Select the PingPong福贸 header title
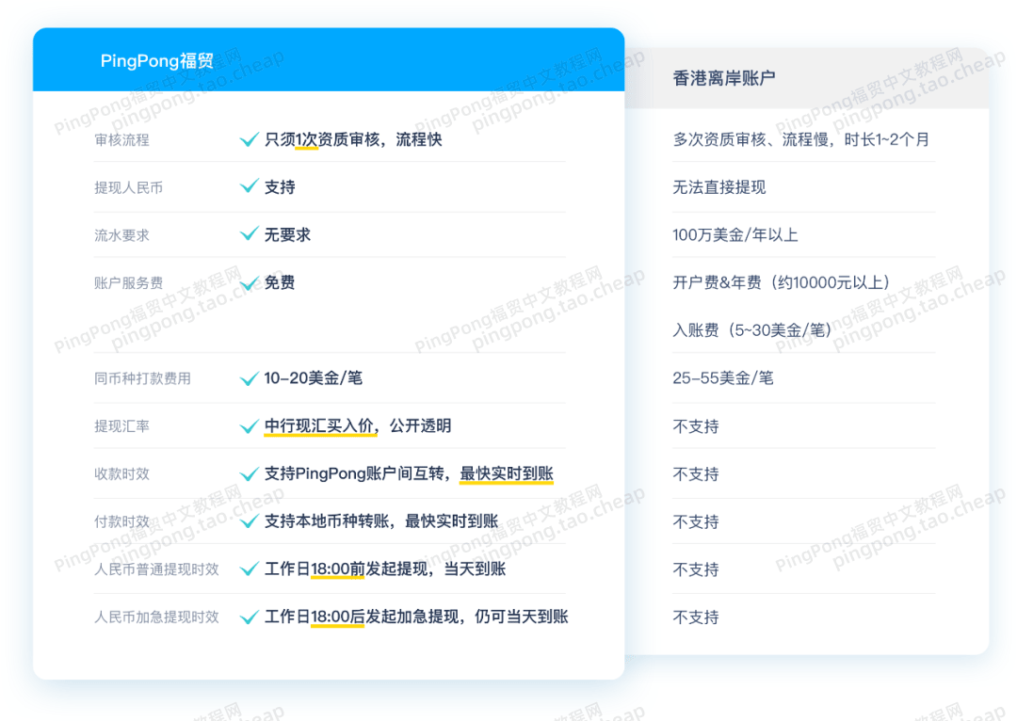 click(x=157, y=61)
